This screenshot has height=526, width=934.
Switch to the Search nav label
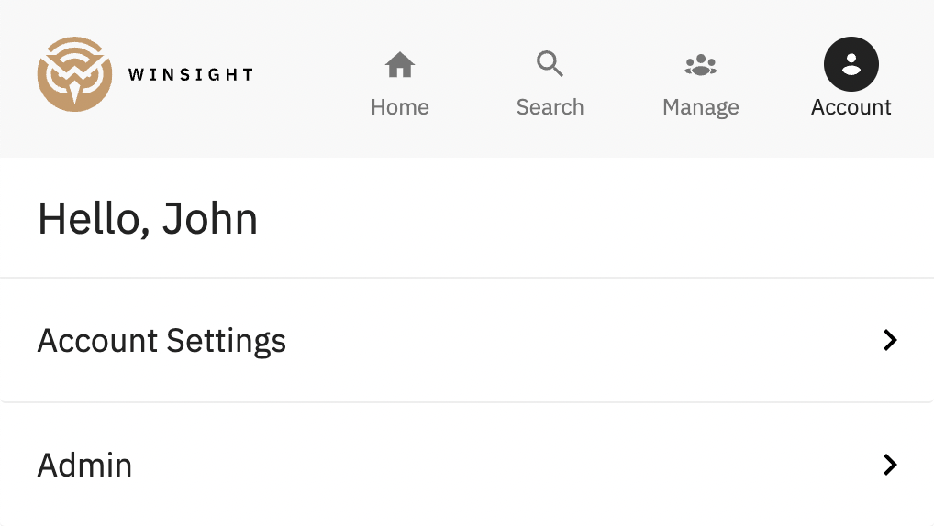coord(550,107)
